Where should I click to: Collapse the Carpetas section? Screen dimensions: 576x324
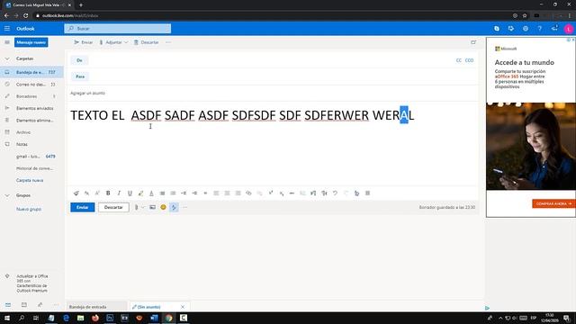tap(7, 58)
